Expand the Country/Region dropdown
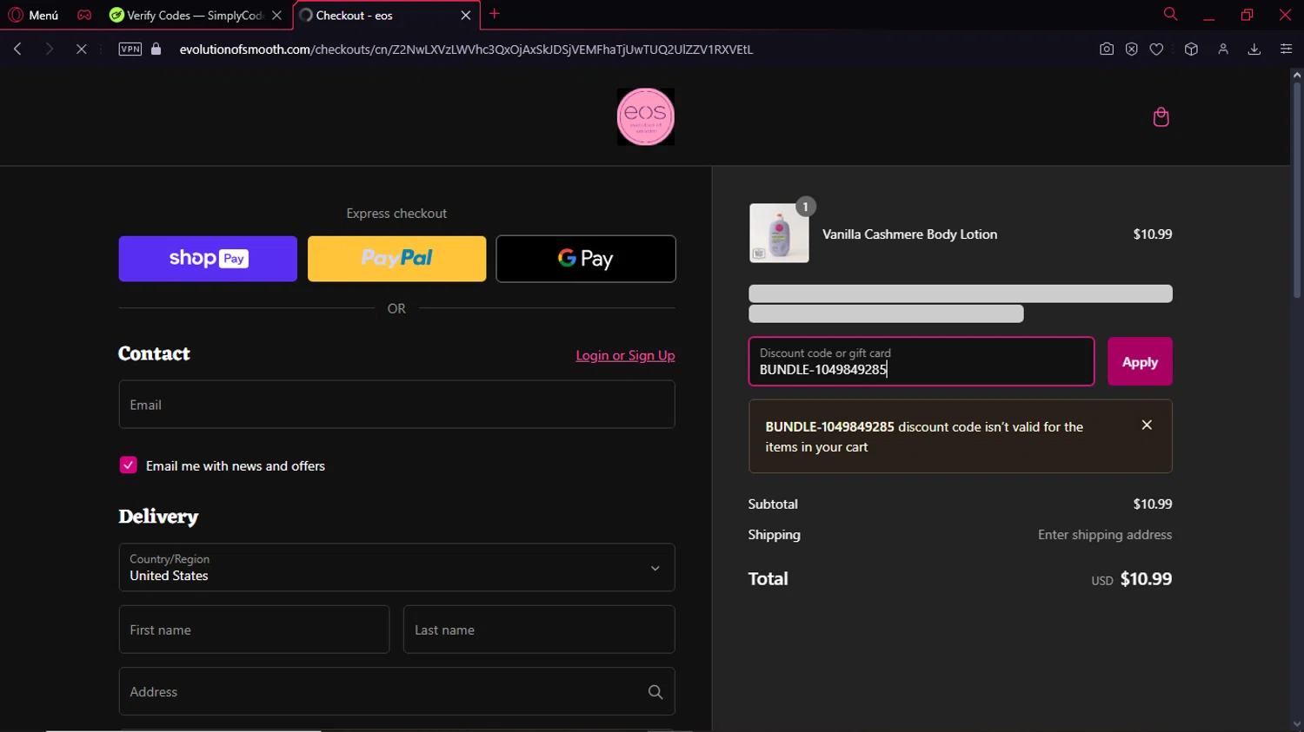 [396, 567]
